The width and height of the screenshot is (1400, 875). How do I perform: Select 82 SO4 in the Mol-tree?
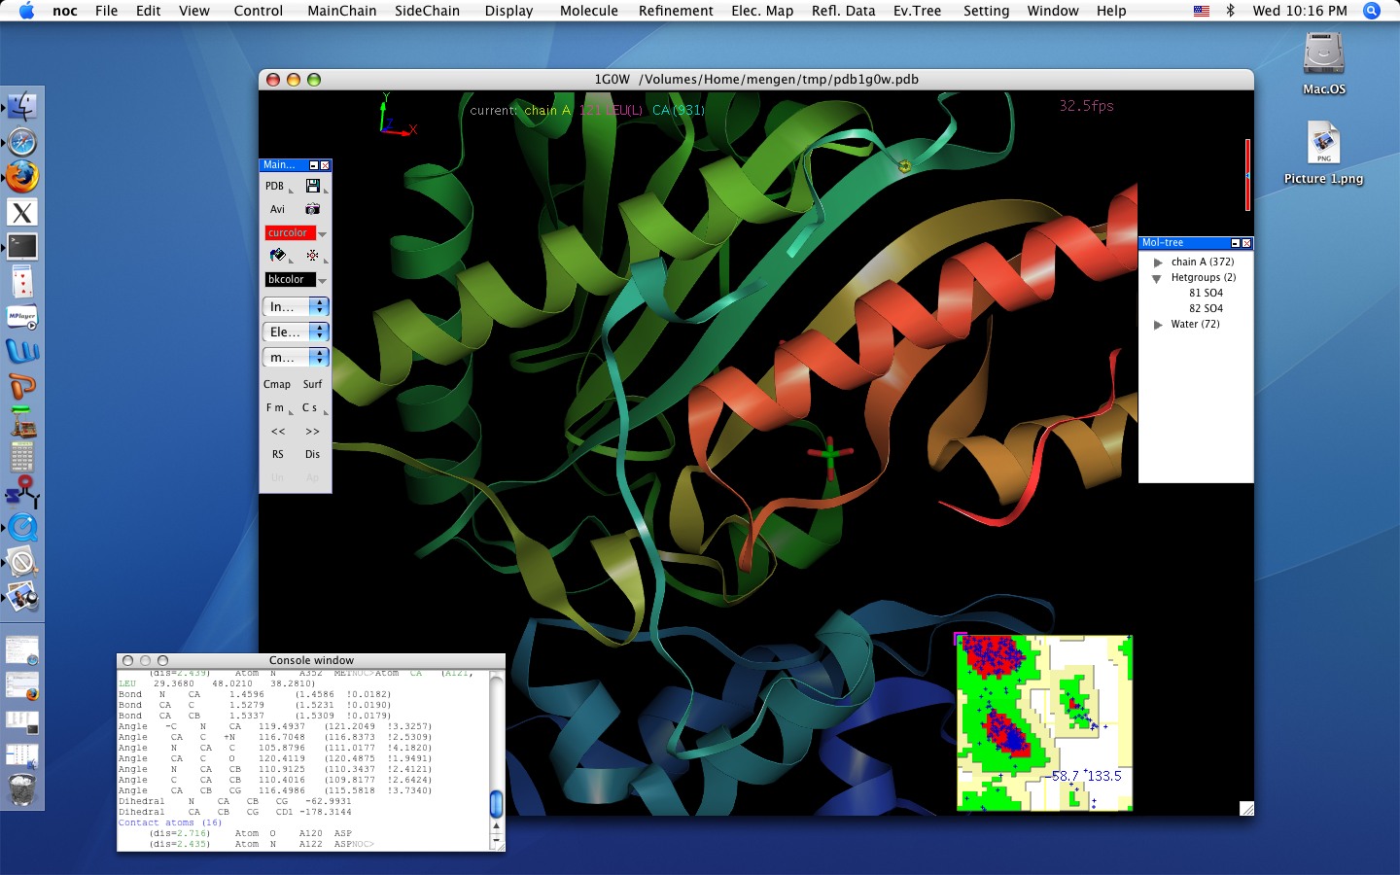(1206, 308)
